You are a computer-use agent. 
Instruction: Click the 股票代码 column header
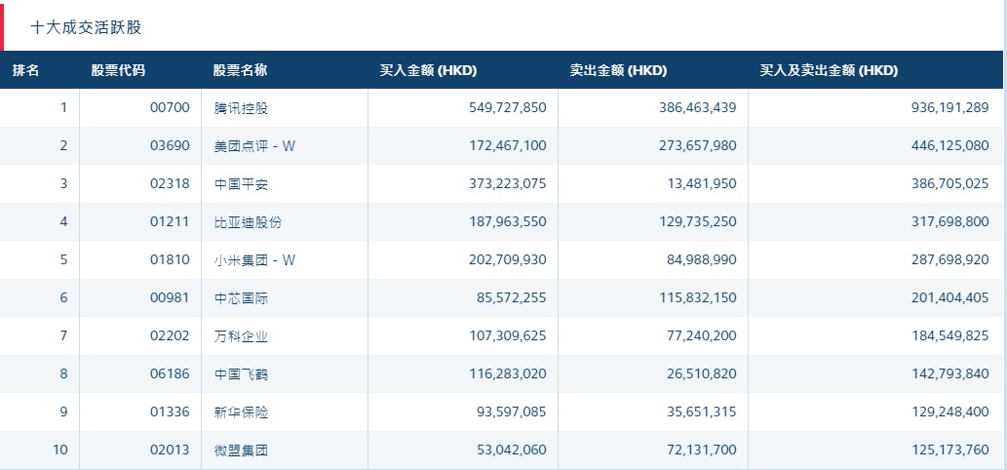tap(118, 70)
